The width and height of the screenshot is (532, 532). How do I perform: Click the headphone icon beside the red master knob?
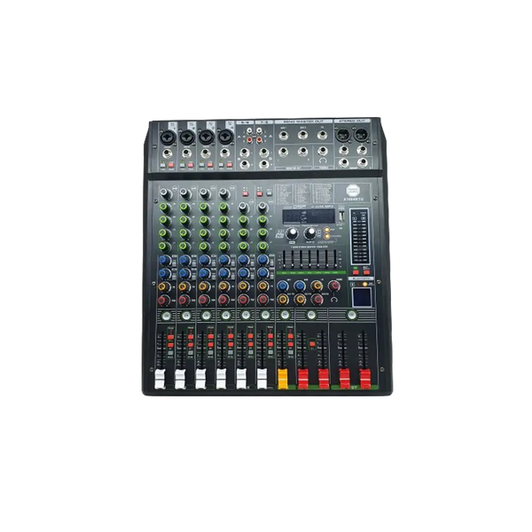(334, 300)
